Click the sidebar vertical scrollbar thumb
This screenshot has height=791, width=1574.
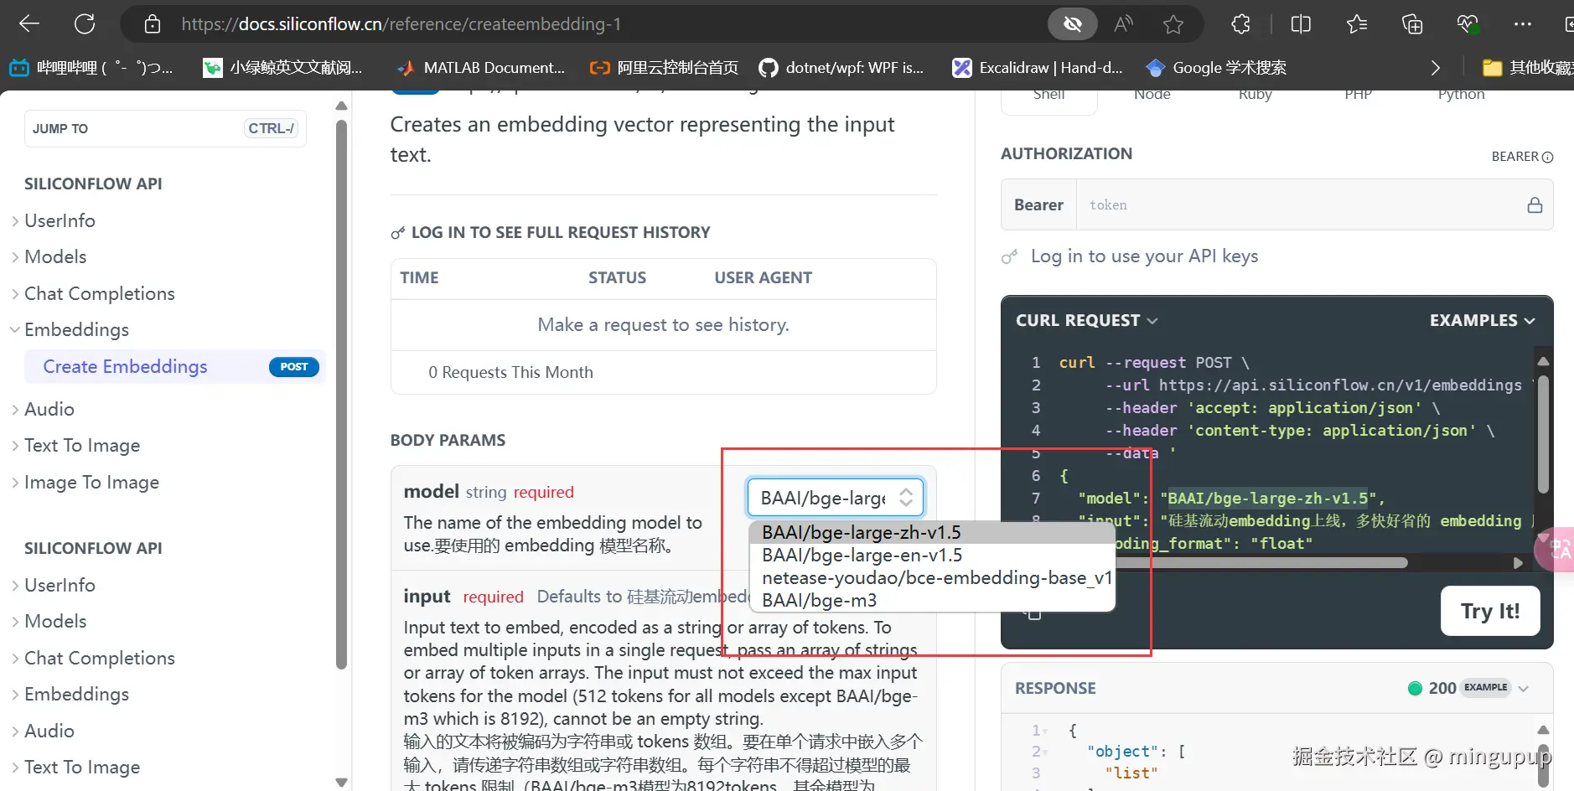coord(341,395)
